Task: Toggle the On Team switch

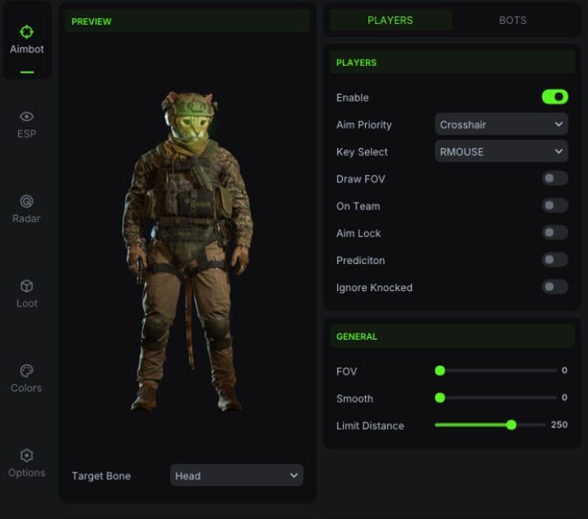Action: coord(554,206)
